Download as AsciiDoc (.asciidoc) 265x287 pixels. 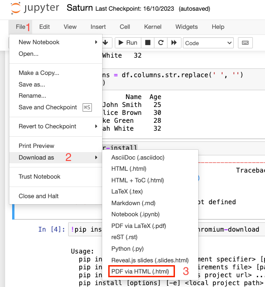point(150,158)
